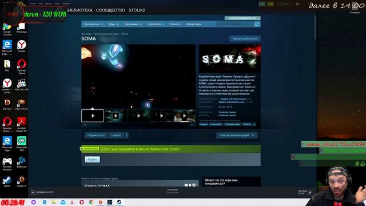
Task: Click the Chrome icon in the taskbar
Action: pyautogui.click(x=91, y=202)
